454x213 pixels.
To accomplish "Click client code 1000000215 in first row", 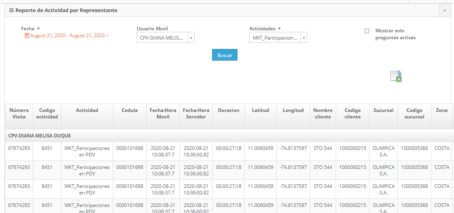I will coord(353,148).
